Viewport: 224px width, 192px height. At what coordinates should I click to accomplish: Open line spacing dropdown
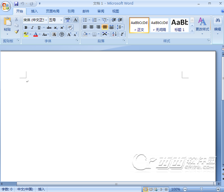pos(120,27)
